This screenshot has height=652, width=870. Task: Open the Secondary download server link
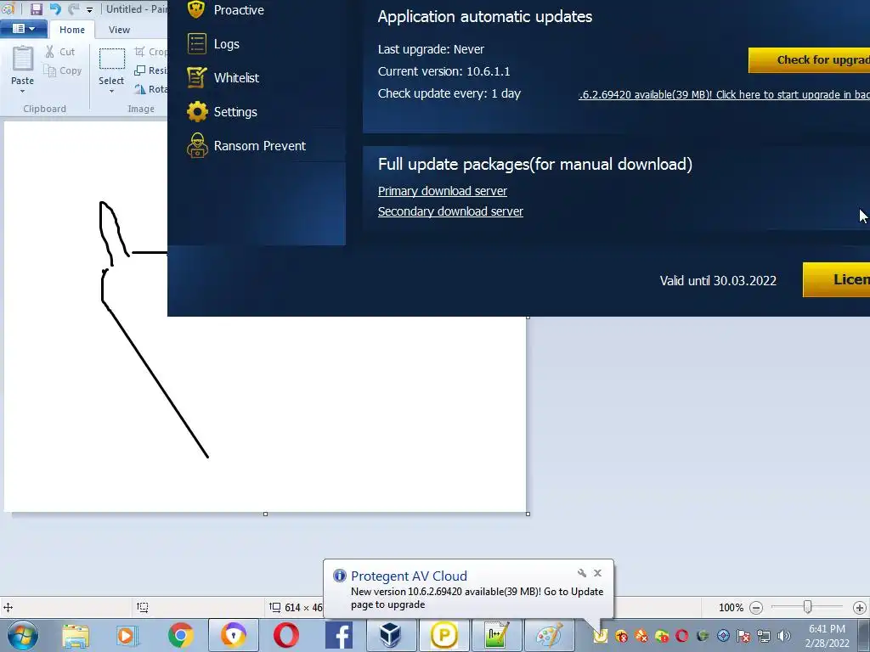[450, 211]
